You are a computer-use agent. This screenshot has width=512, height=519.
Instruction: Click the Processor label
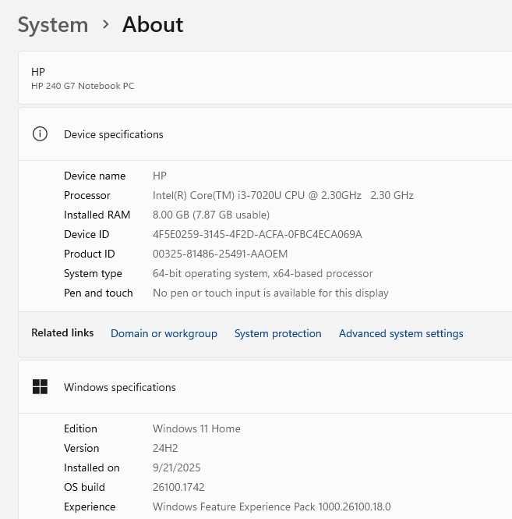[87, 195]
